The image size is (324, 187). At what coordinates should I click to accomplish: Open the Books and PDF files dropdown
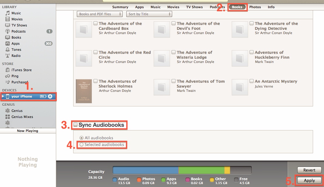point(100,14)
